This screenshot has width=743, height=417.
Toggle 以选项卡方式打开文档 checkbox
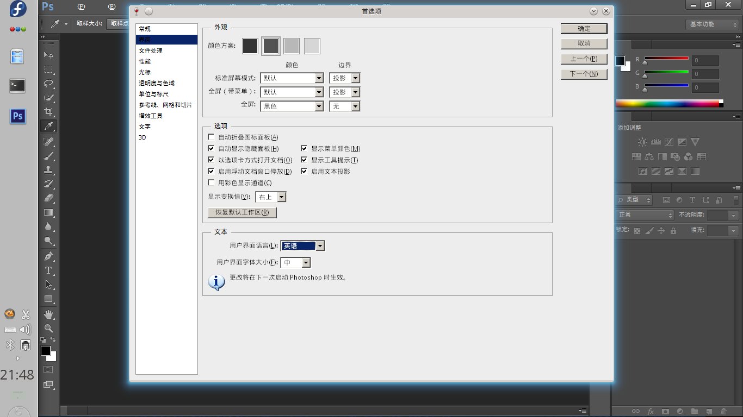coord(211,160)
